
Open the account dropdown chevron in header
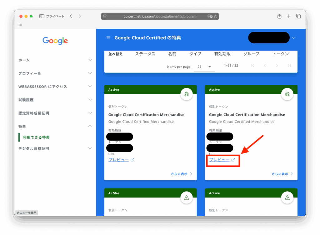coord(294,38)
